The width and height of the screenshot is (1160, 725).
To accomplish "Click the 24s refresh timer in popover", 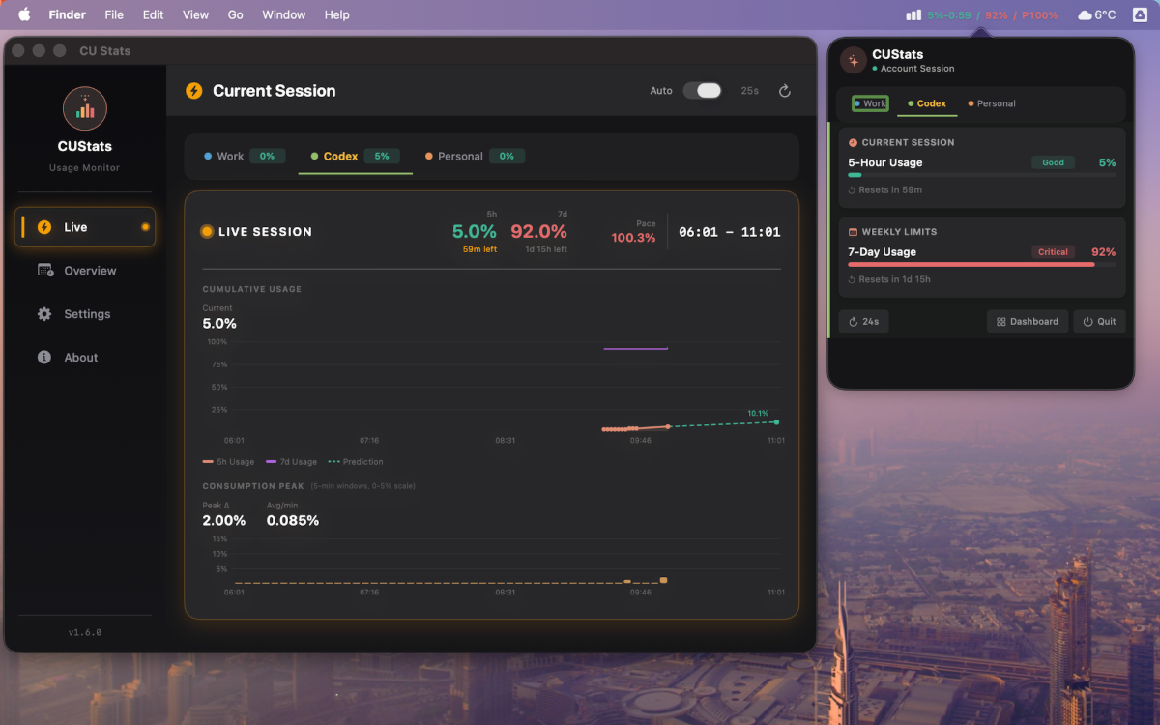I will tap(863, 320).
